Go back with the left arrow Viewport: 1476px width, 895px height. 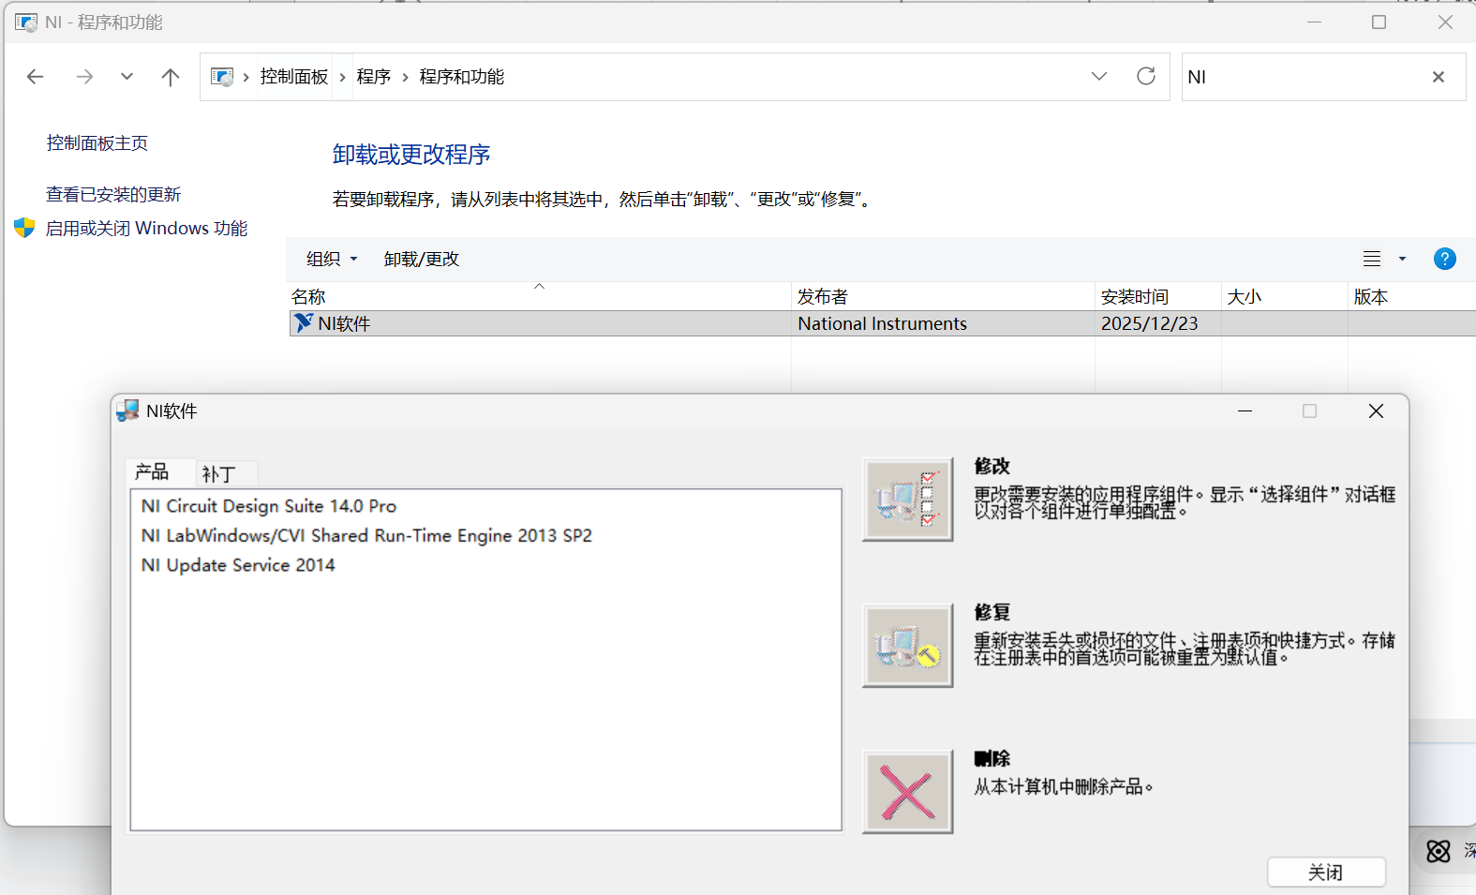coord(36,77)
